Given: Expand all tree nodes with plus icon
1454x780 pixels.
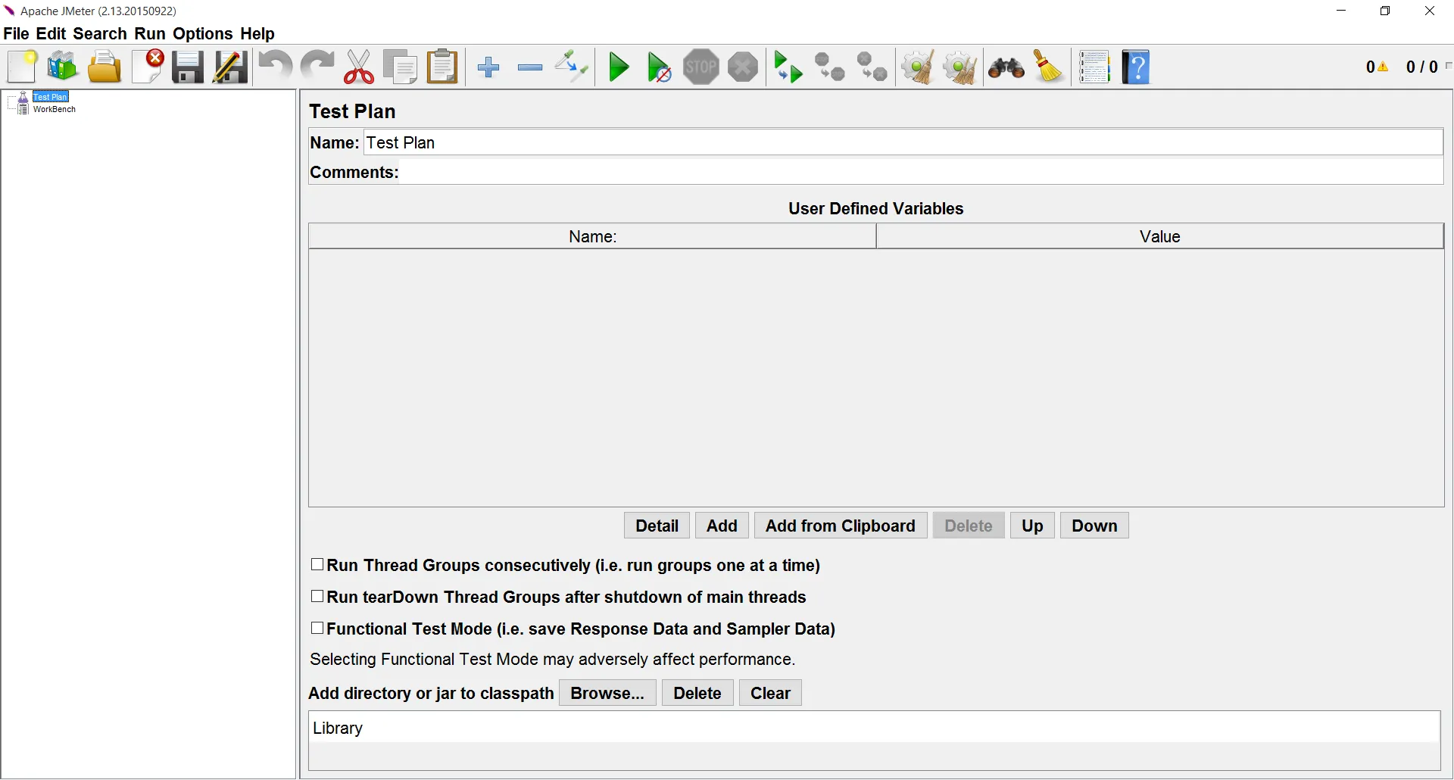Looking at the screenshot, I should coord(488,67).
